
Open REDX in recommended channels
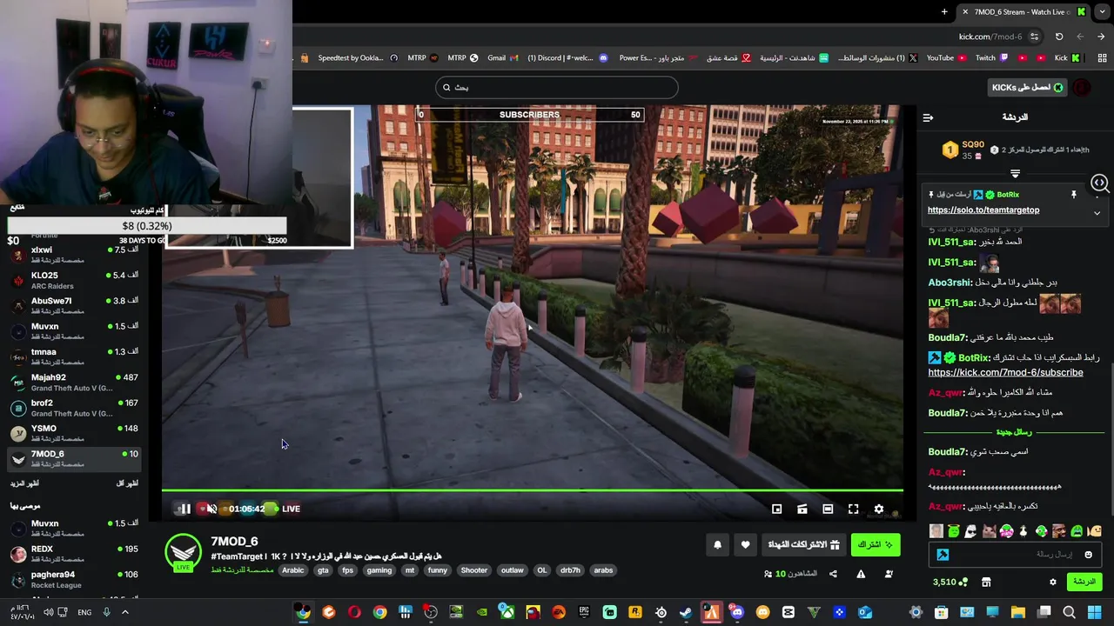pos(74,554)
